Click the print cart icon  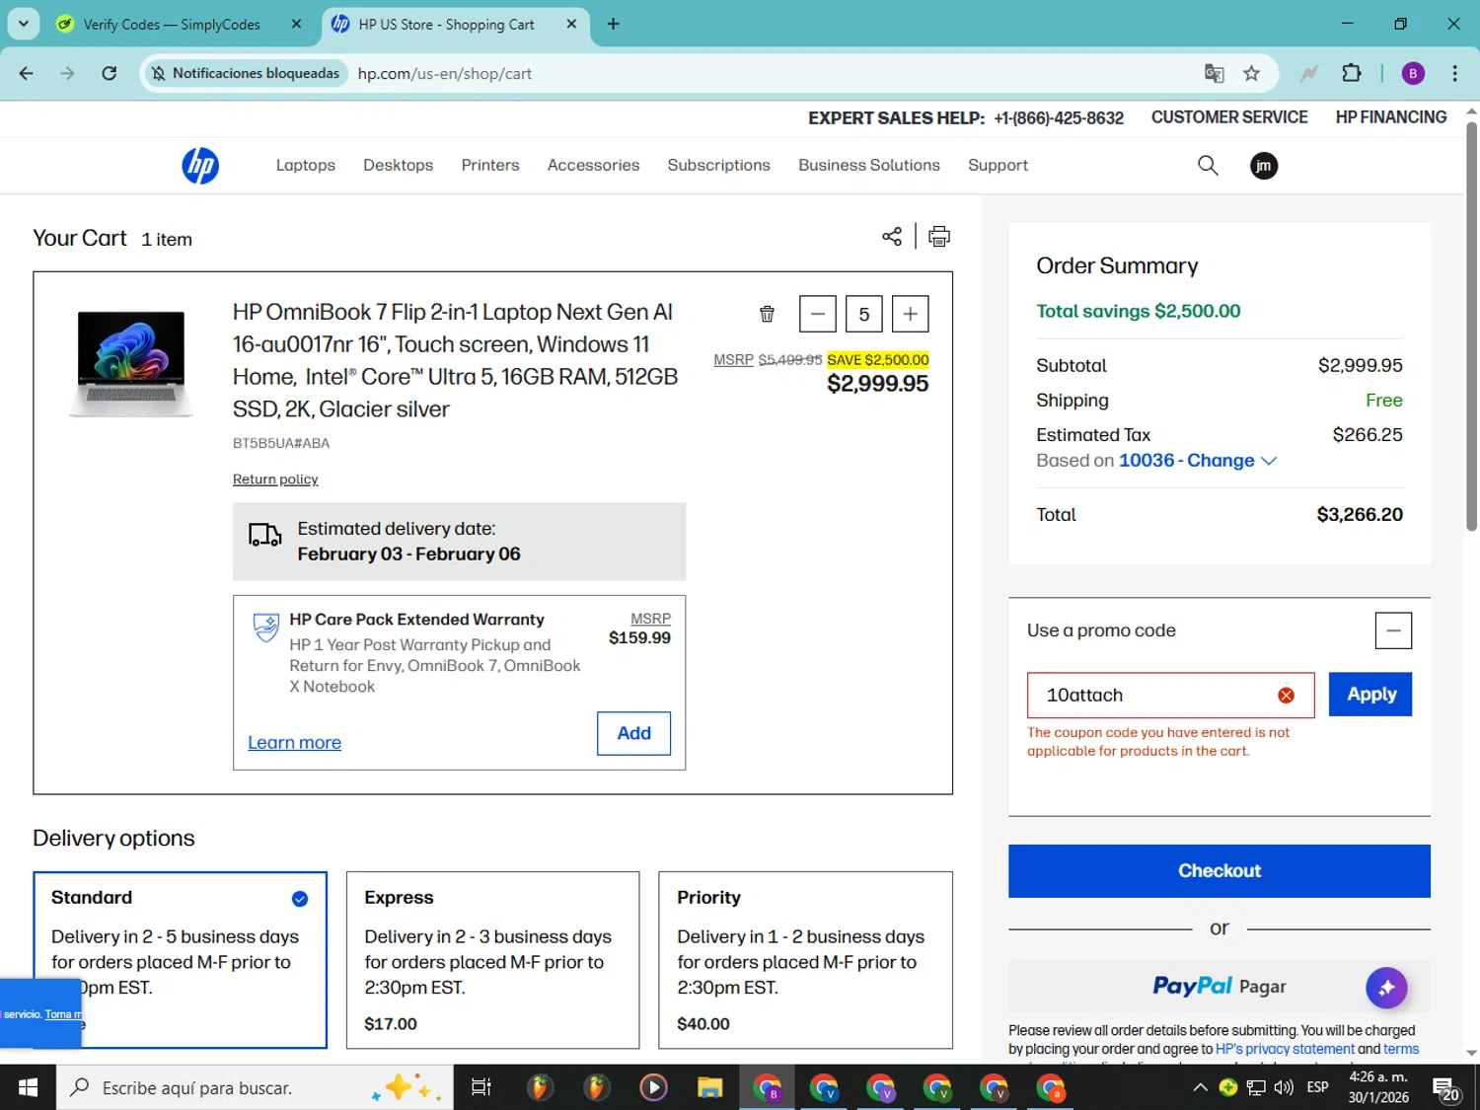[939, 236]
